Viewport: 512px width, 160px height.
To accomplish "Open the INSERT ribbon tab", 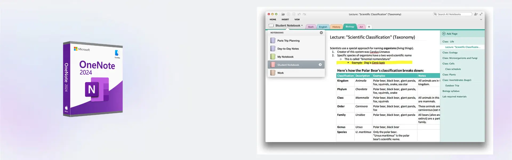I will coord(285,19).
